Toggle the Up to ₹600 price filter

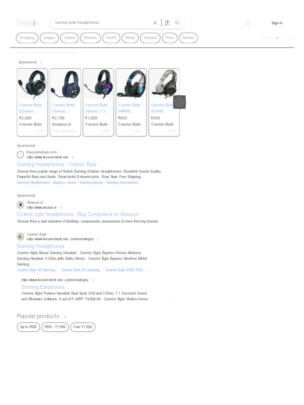click(x=28, y=327)
